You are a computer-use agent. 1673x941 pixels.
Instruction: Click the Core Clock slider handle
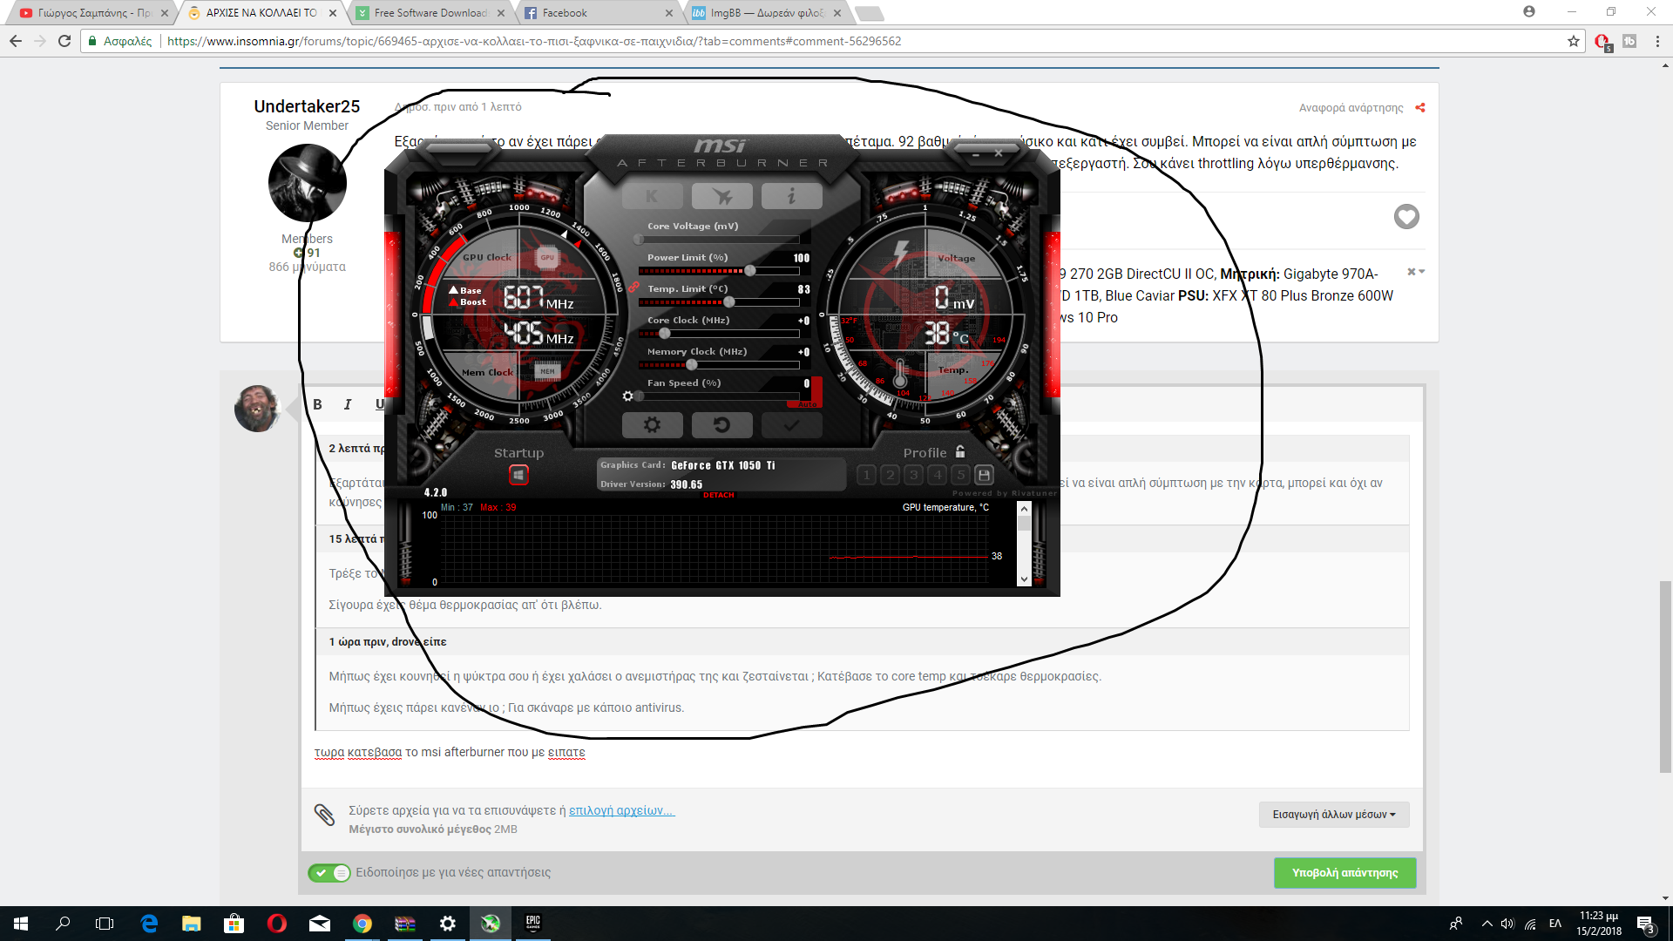point(665,334)
